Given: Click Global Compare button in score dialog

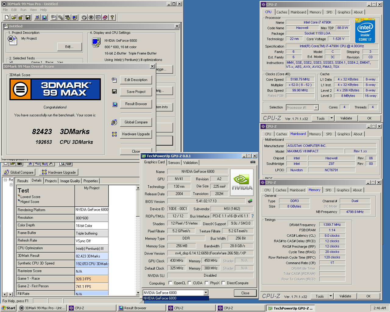Looking at the screenshot, I should (136, 122).
